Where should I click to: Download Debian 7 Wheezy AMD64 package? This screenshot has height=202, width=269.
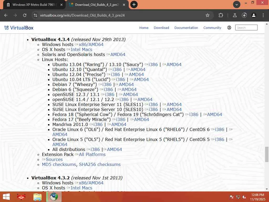tap(126, 84)
